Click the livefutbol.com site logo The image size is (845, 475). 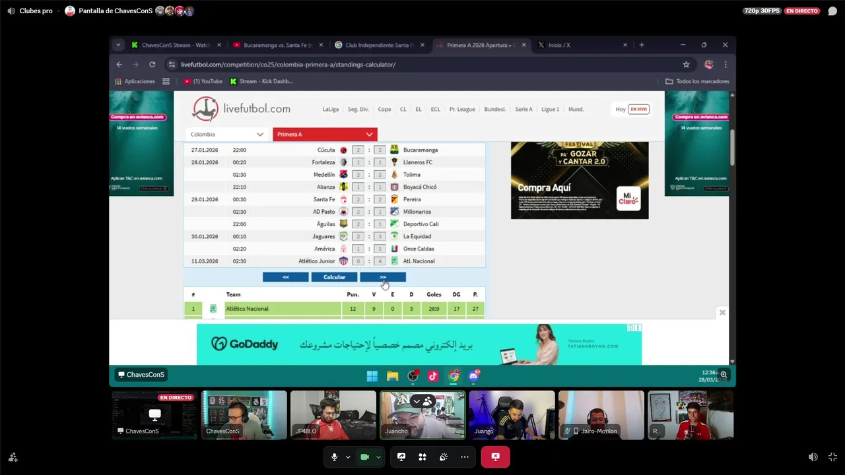(x=241, y=109)
